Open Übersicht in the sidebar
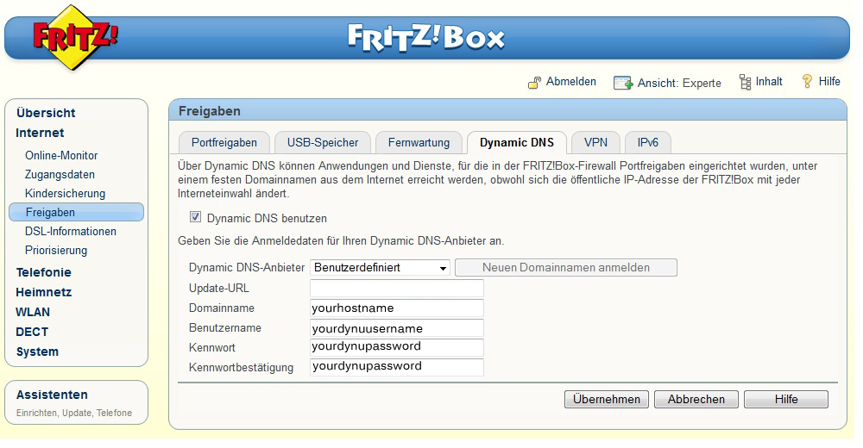Image resolution: width=863 pixels, height=448 pixels. point(46,113)
